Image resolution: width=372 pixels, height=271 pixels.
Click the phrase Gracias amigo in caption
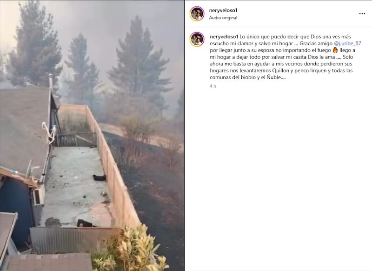pyautogui.click(x=316, y=43)
